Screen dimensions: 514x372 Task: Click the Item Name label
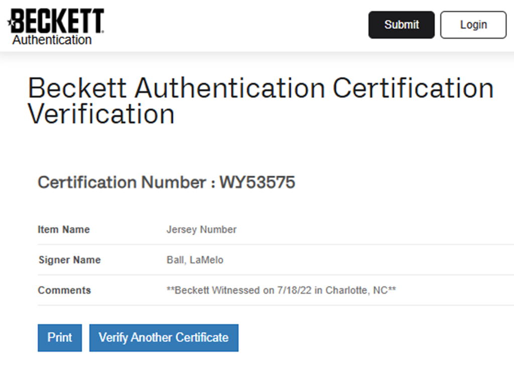[64, 229]
